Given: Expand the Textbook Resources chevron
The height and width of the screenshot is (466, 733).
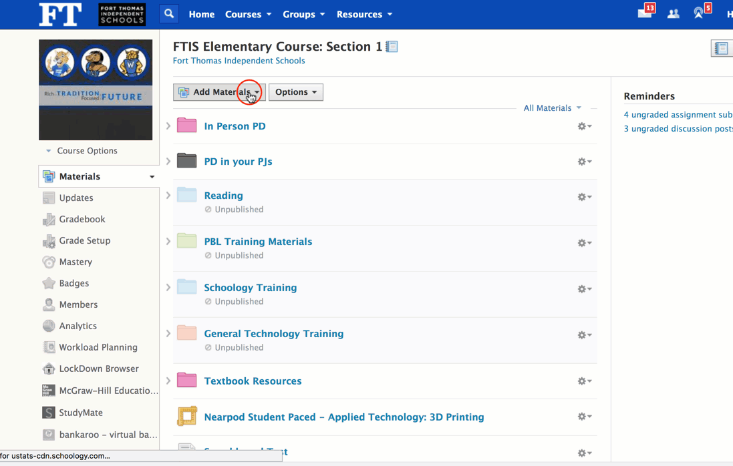Looking at the screenshot, I should coord(168,381).
